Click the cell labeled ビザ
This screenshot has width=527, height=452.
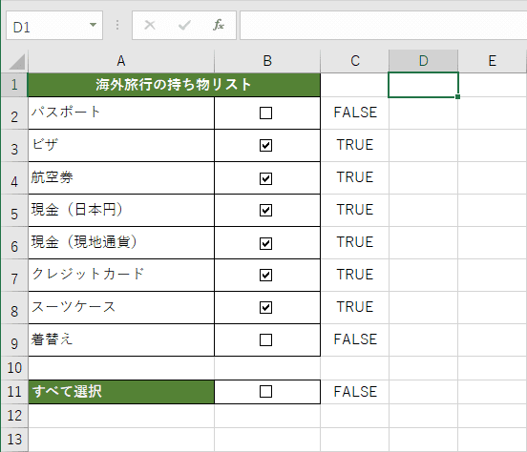121,145
